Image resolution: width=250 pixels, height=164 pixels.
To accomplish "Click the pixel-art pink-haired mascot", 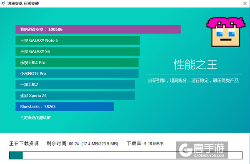I will [x=226, y=32].
